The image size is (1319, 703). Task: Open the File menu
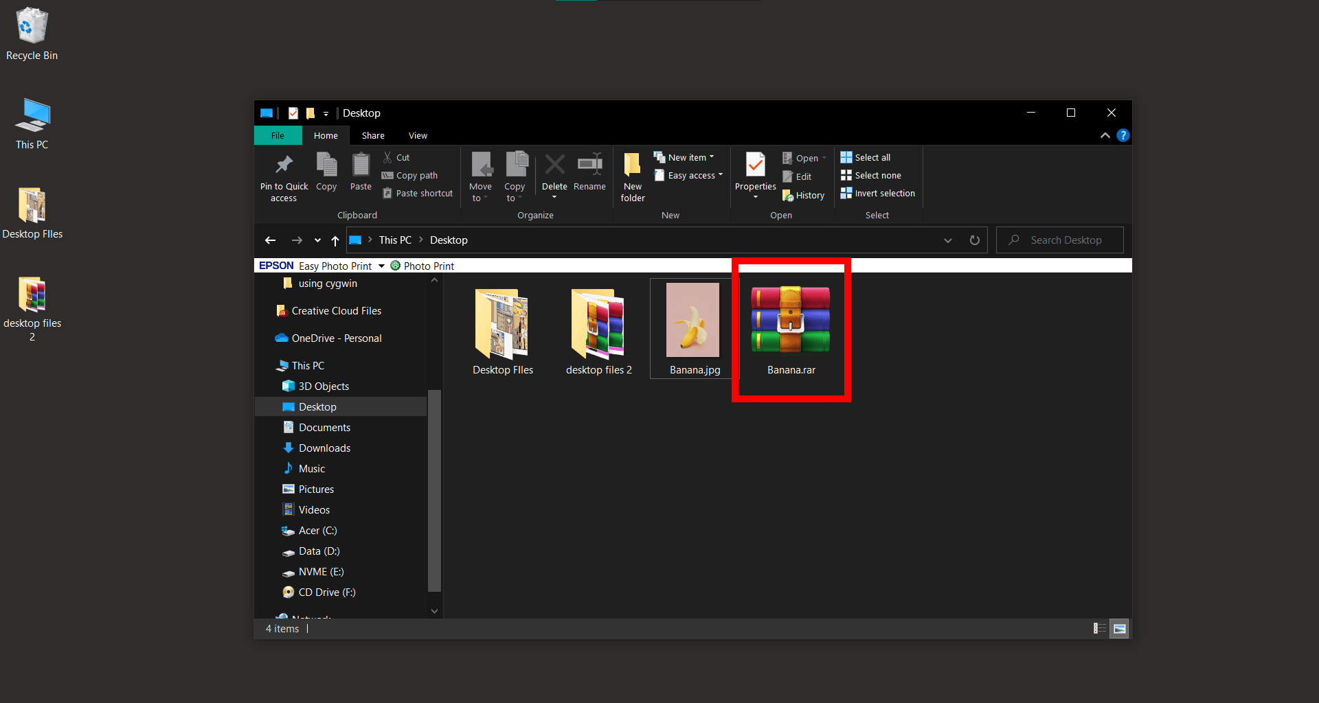[x=278, y=135]
